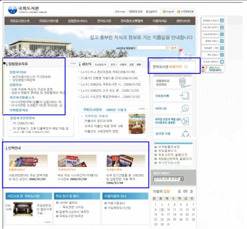Go to next month in calendar
247x229 pixels.
[x=192, y=191]
